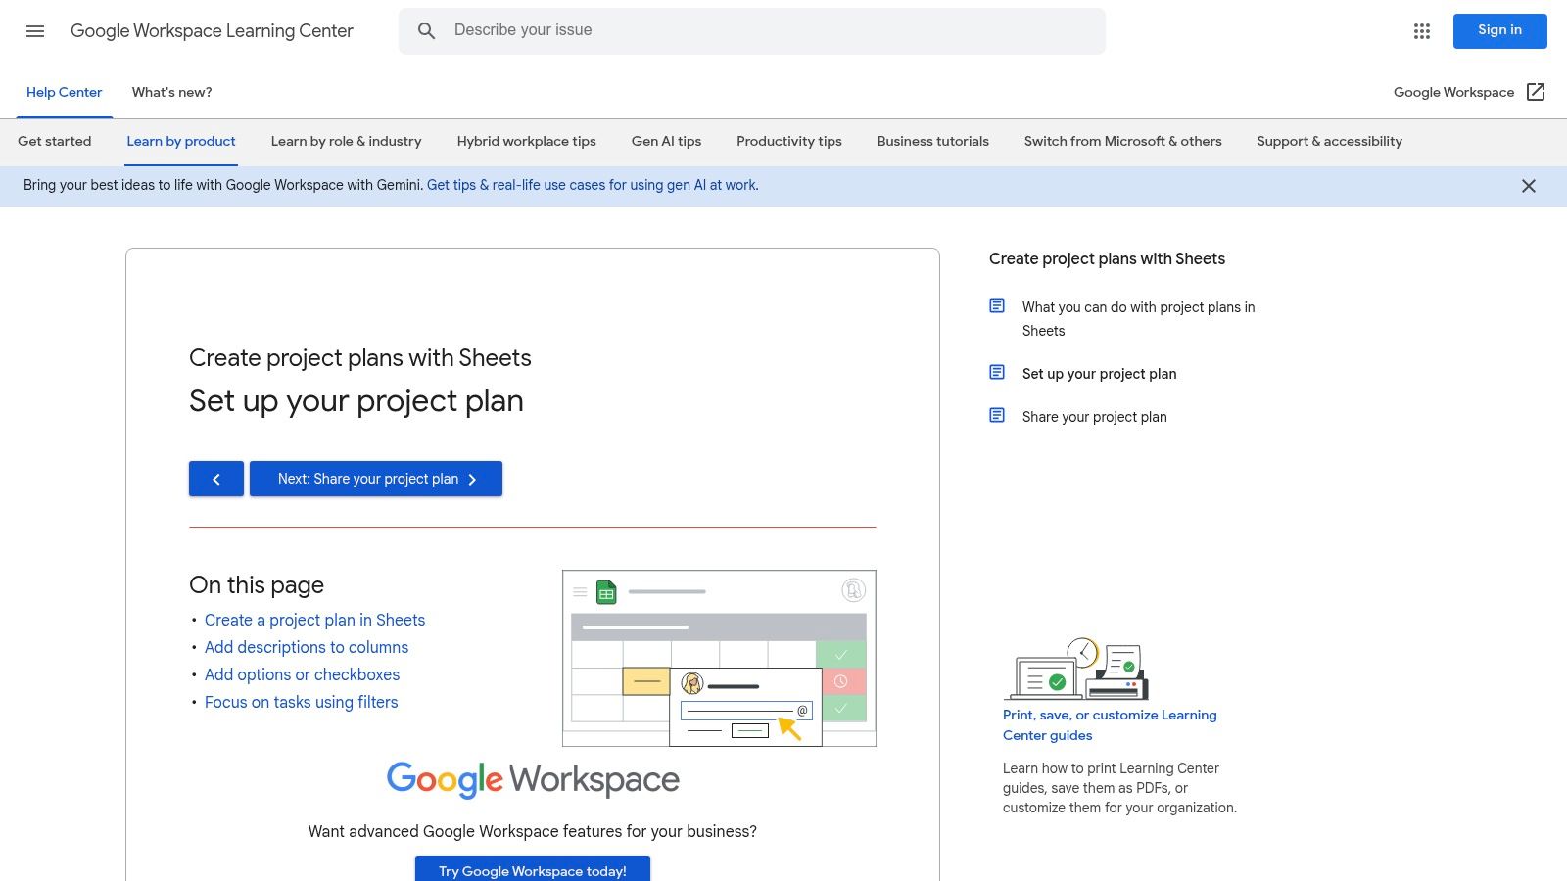Select the Gen AI tips menu
Image resolution: width=1567 pixels, height=881 pixels.
[666, 141]
